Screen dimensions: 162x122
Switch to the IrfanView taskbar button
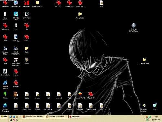pyautogui.click(x=80, y=117)
